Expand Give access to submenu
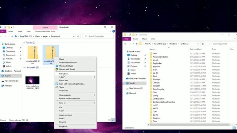 coord(75,95)
